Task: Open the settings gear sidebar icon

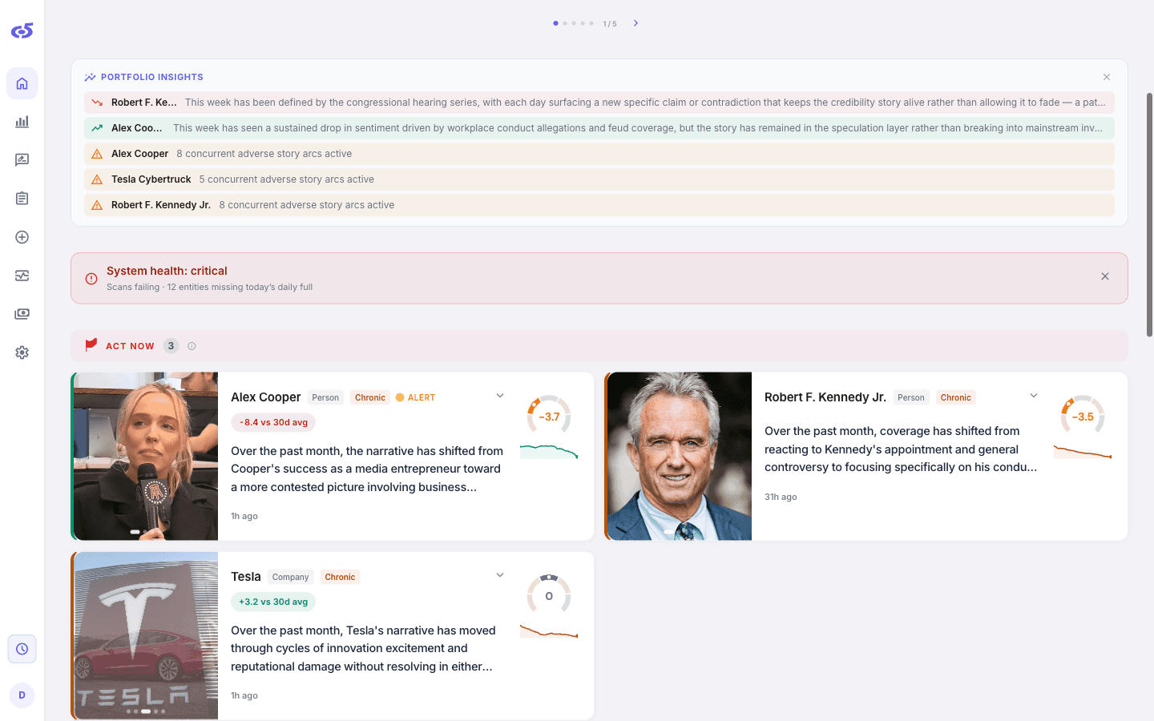Action: (22, 352)
